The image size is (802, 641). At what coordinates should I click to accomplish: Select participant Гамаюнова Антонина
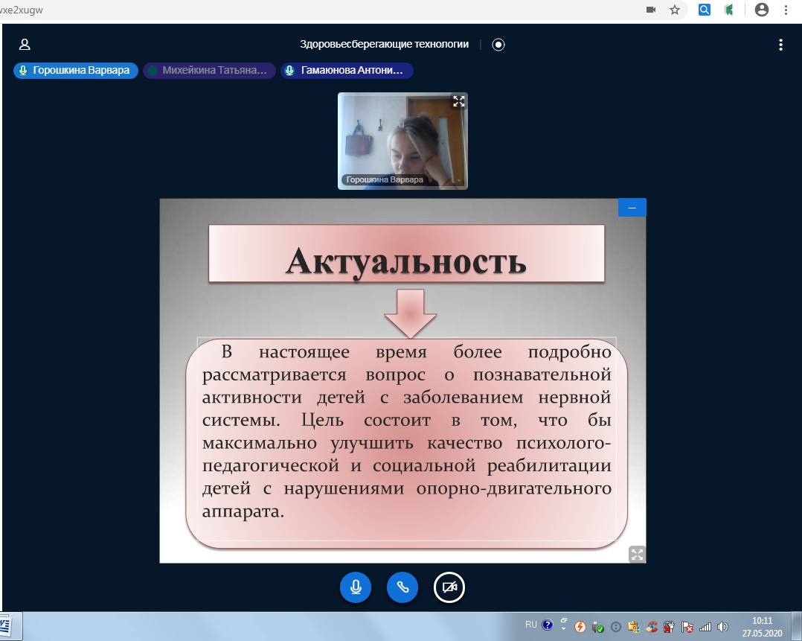pos(347,71)
